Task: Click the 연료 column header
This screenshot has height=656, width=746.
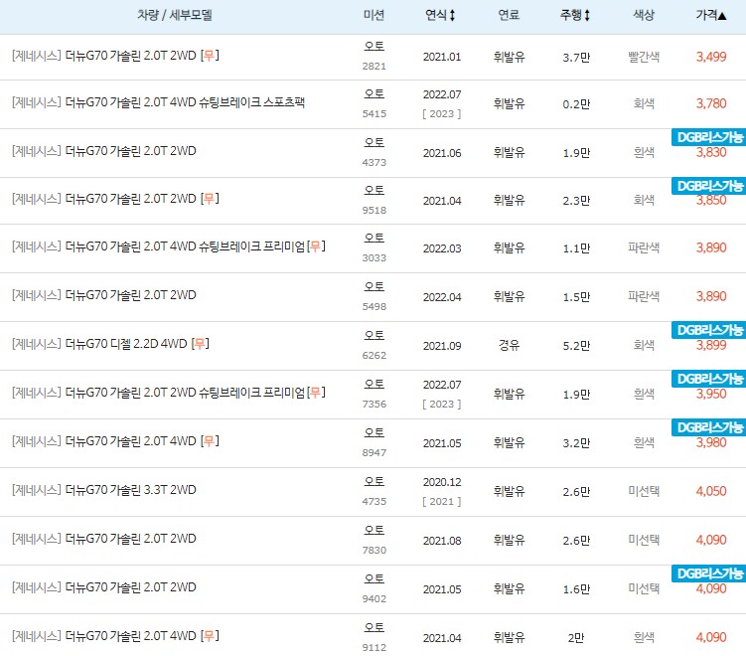Action: coord(509,15)
